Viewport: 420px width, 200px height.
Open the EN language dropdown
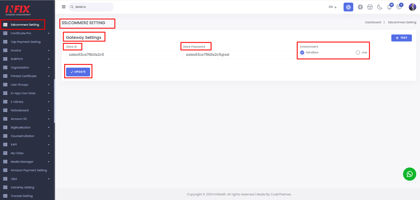(333, 7)
